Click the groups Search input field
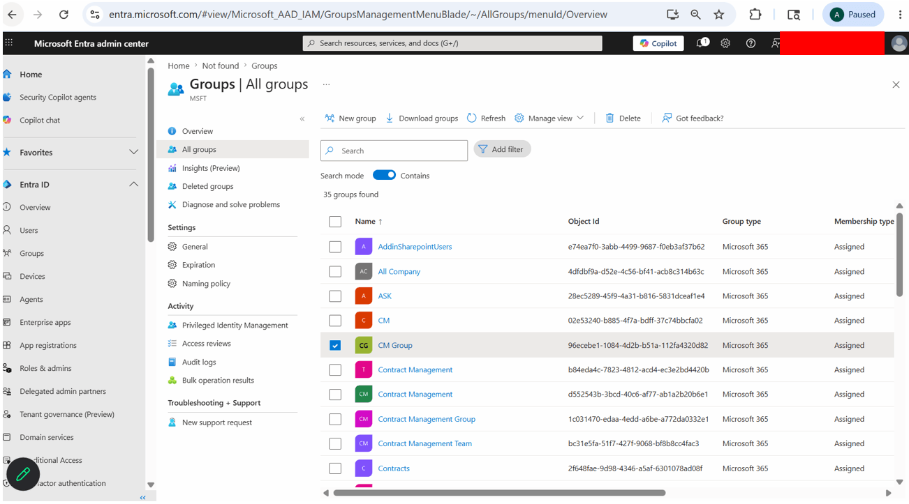Screen dimensions: 909x504 pyautogui.click(x=394, y=151)
